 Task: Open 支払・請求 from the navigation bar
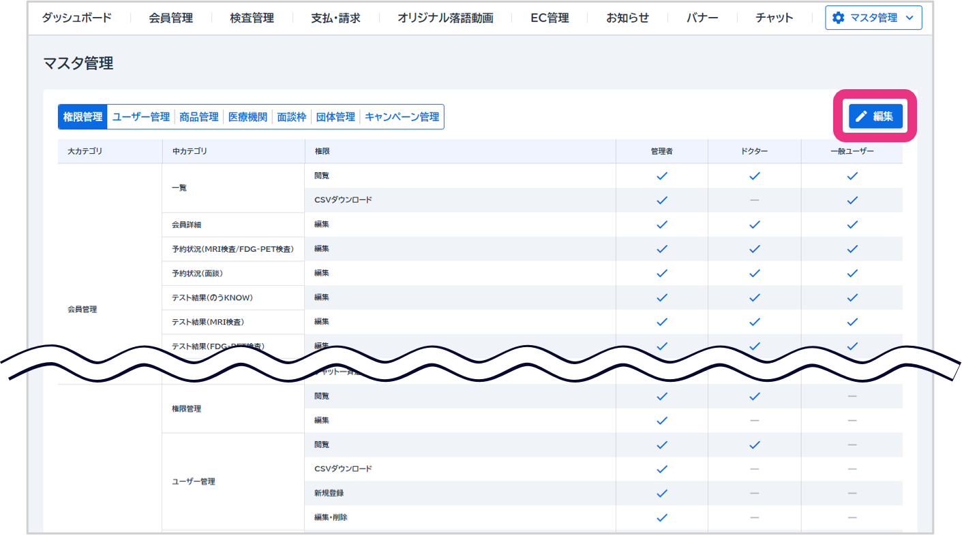point(335,18)
